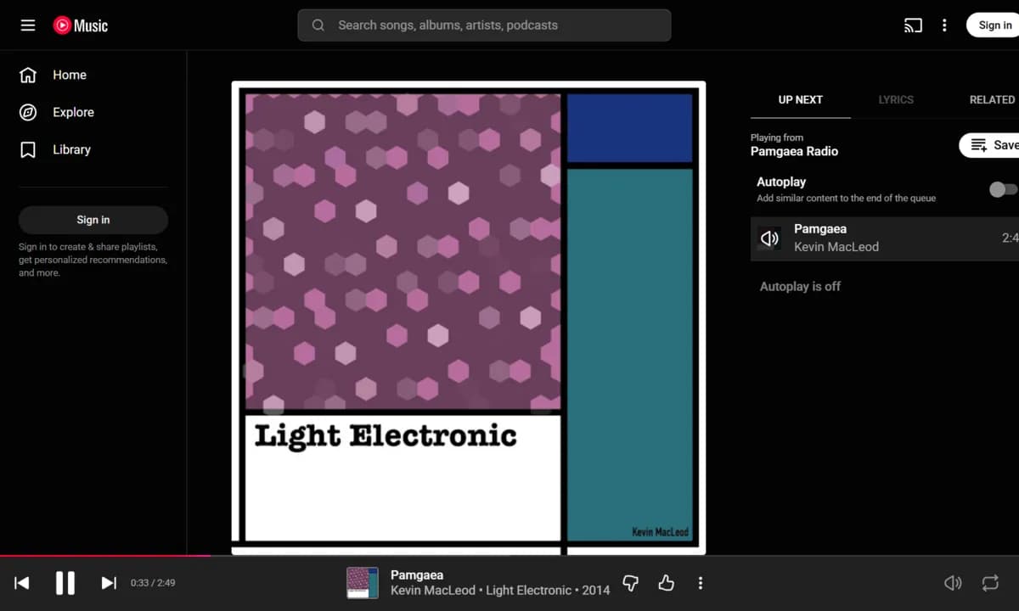
Task: Pause the current song
Action: pos(65,583)
